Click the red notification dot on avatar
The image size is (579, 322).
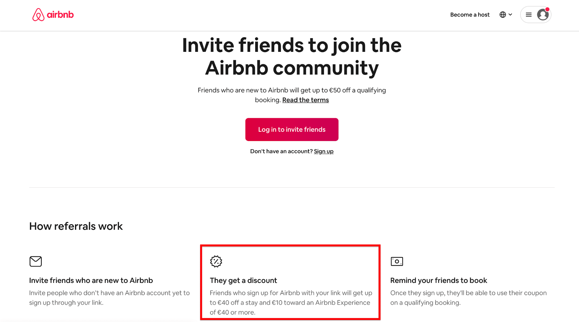pyautogui.click(x=547, y=9)
